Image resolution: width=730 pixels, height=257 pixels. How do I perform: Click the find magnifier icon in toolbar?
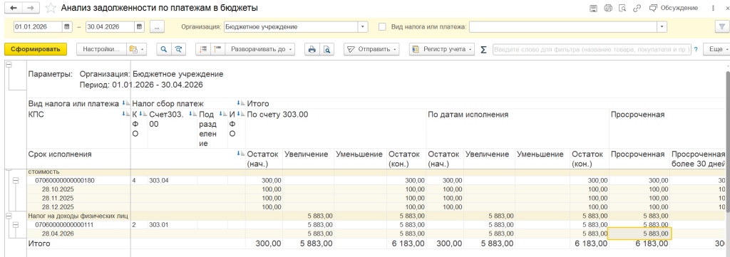[x=164, y=49]
